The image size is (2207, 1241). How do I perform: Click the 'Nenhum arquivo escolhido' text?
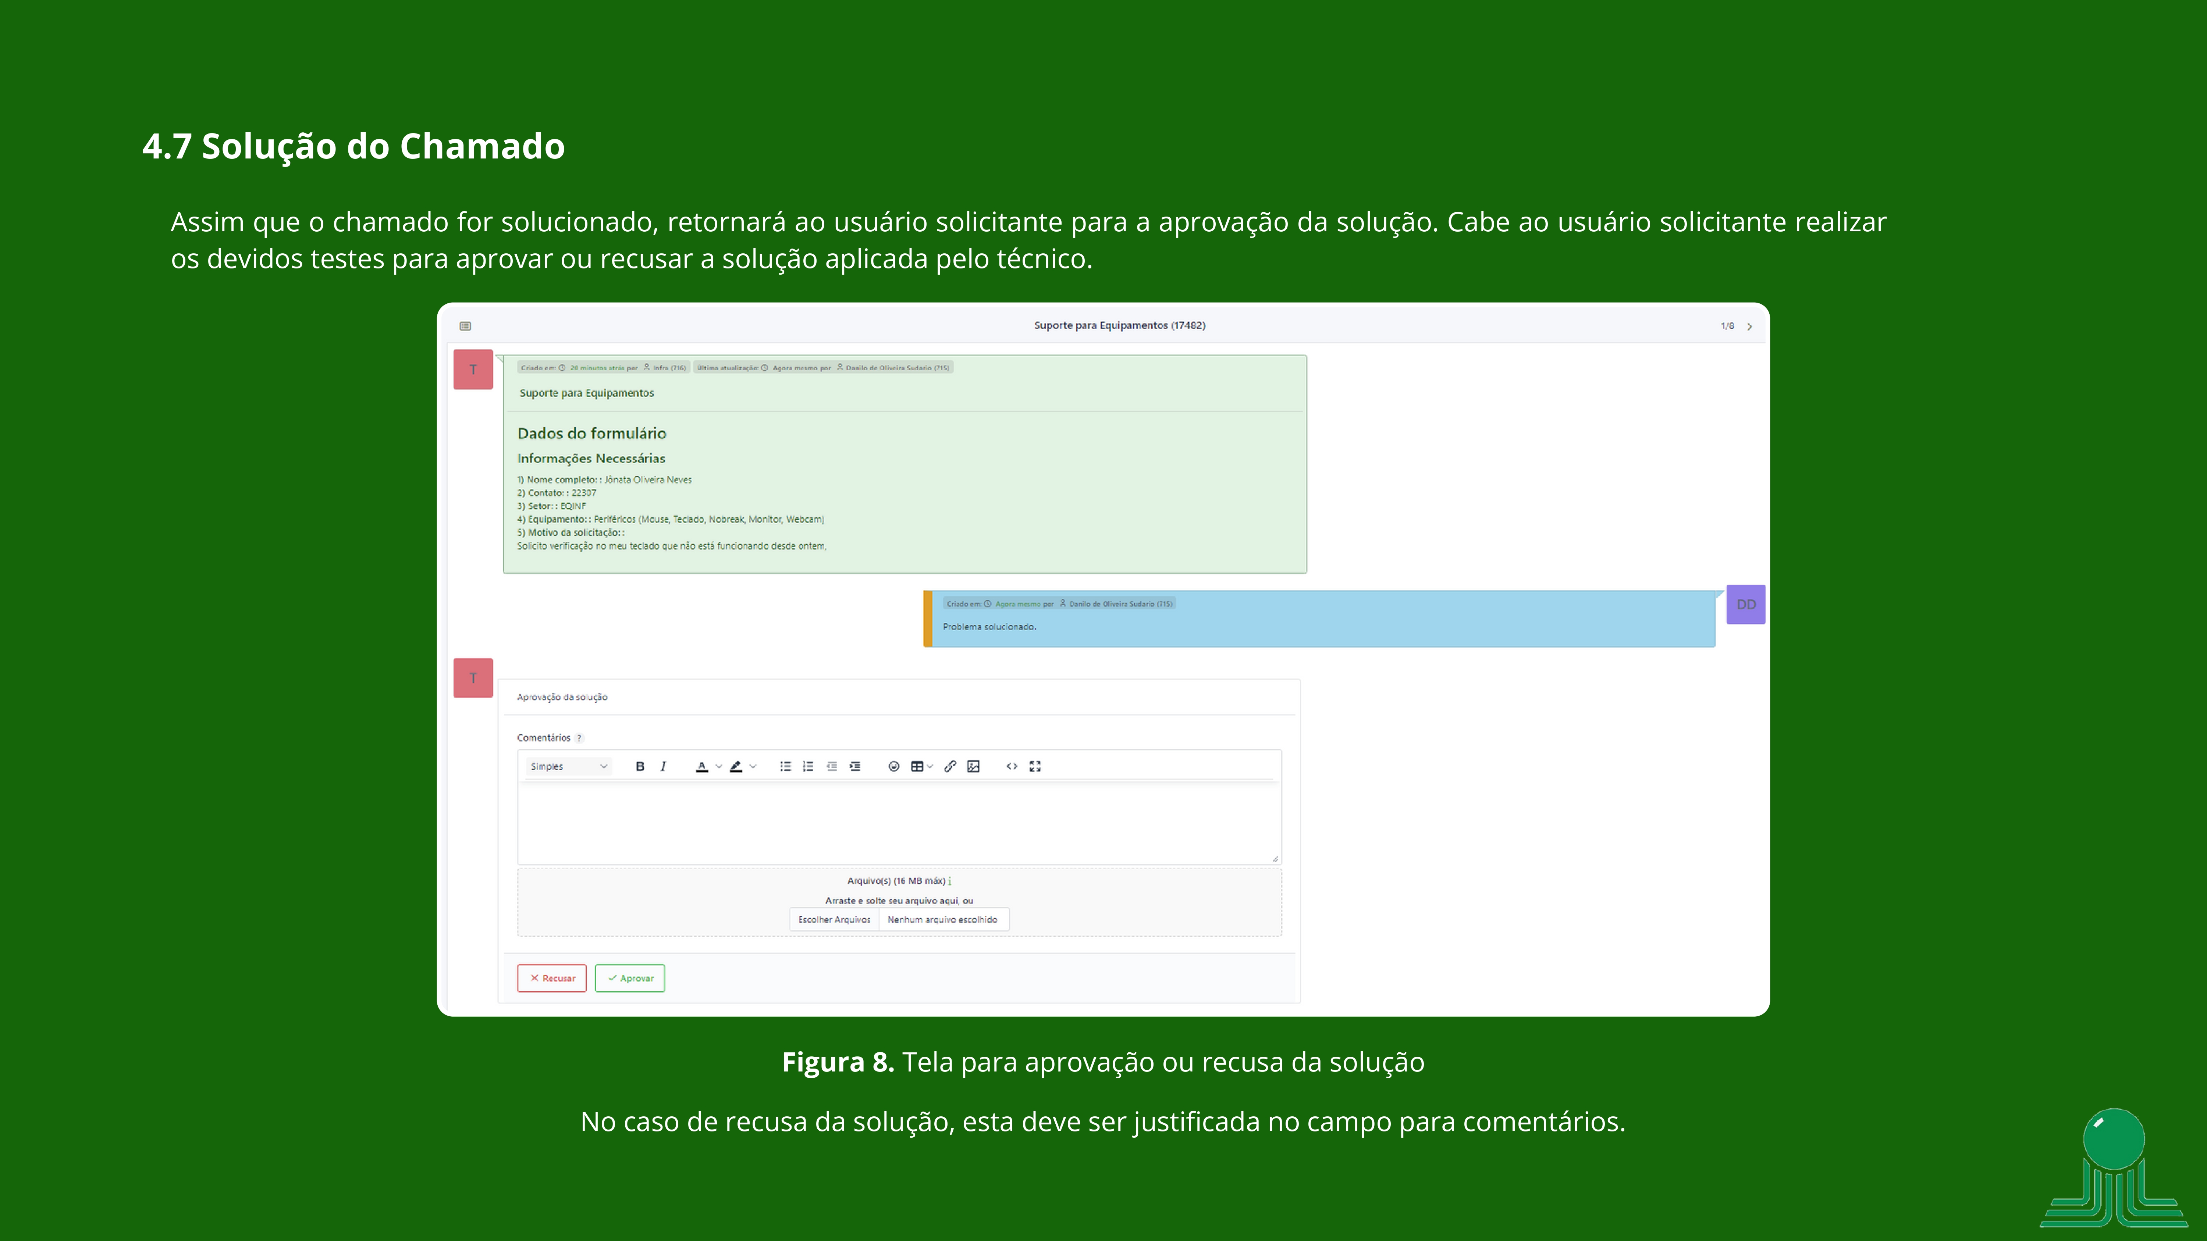(942, 920)
